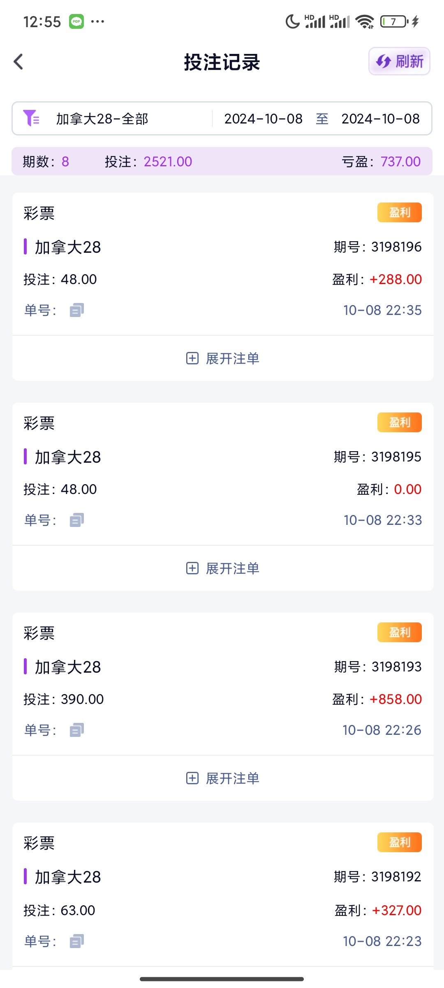Image resolution: width=444 pixels, height=988 pixels.
Task: Copy order number for issue 3198192
Action: [77, 941]
